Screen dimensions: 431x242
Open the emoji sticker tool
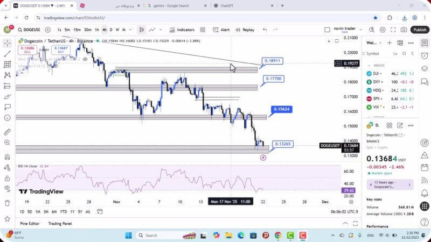tap(7, 118)
